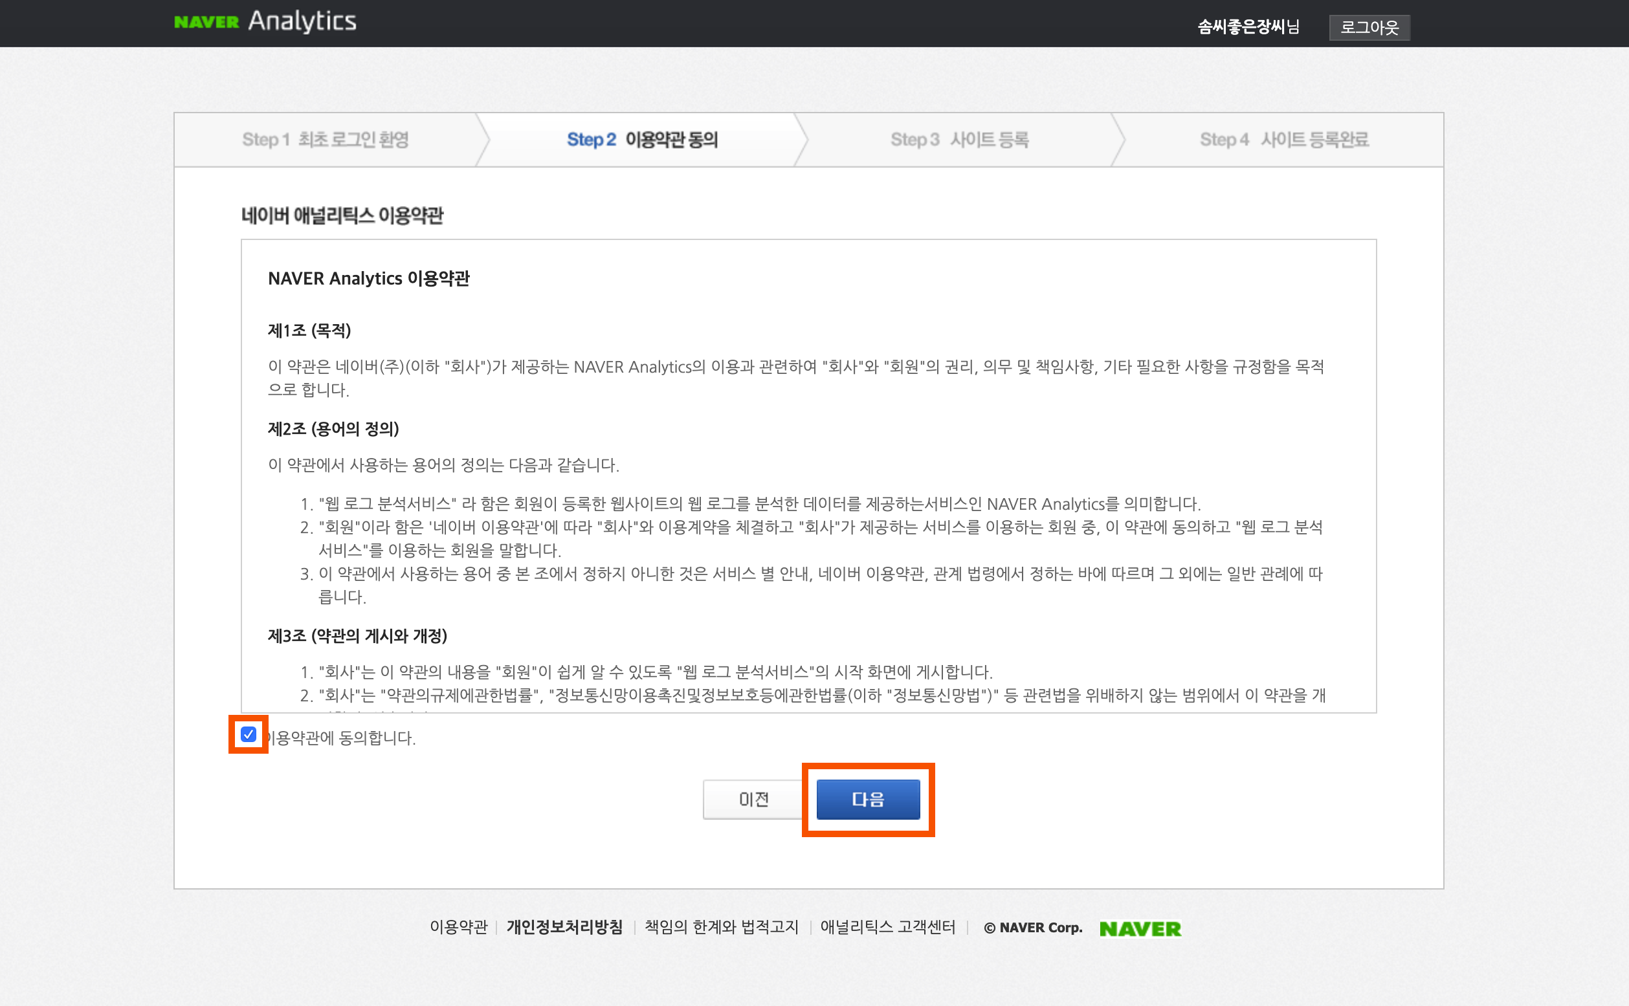Click the 제3조 (약관의 게시와 개정) heading
The image size is (1629, 1006).
coord(357,636)
